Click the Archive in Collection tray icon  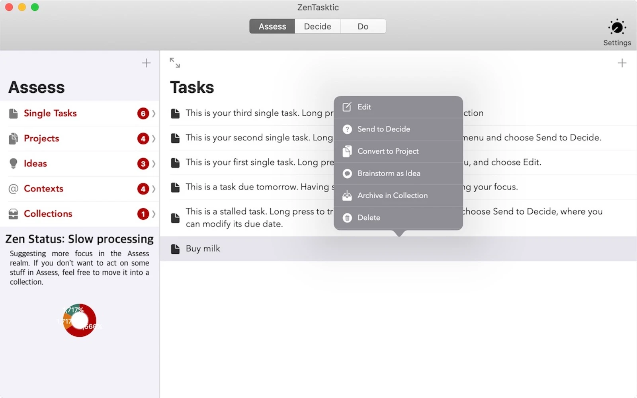coord(347,195)
